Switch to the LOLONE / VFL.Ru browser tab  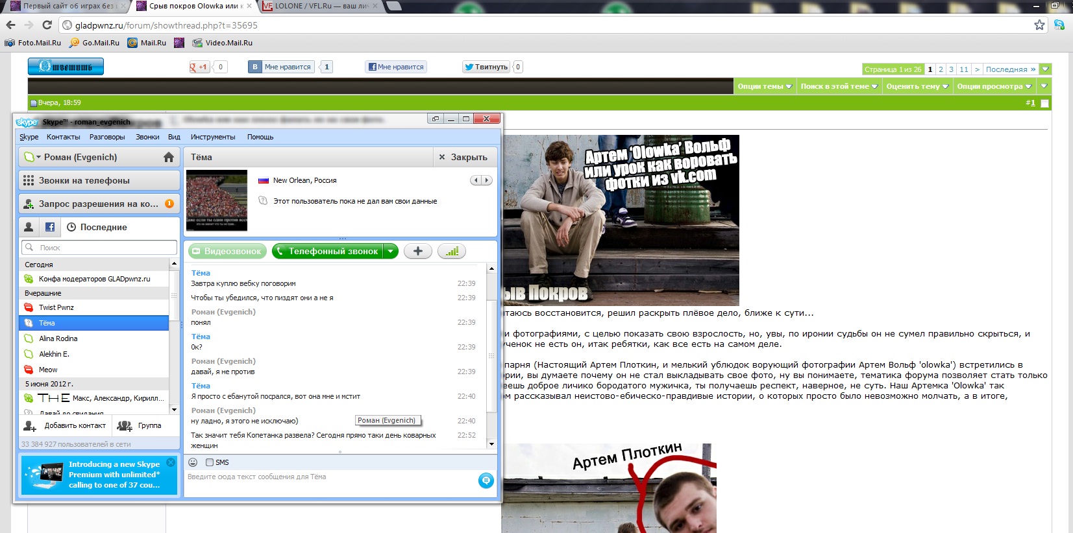321,6
